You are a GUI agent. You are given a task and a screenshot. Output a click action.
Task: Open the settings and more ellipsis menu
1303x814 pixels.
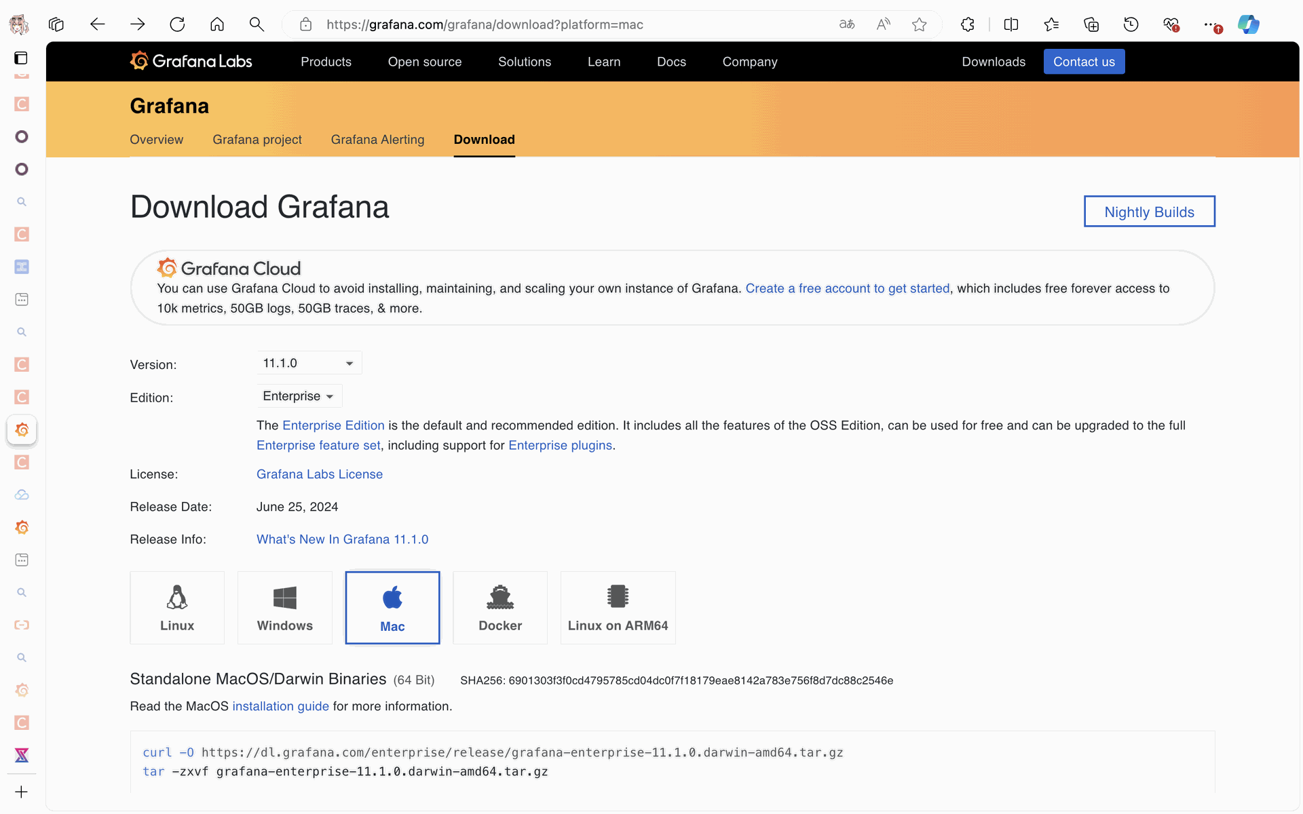click(x=1211, y=24)
